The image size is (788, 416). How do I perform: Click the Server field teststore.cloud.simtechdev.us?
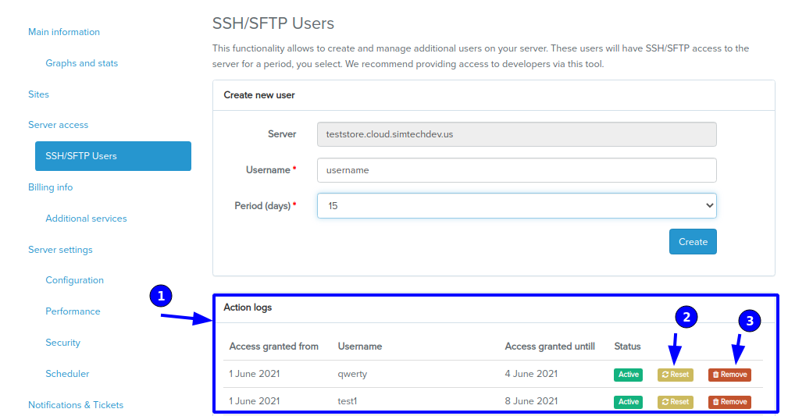(517, 134)
